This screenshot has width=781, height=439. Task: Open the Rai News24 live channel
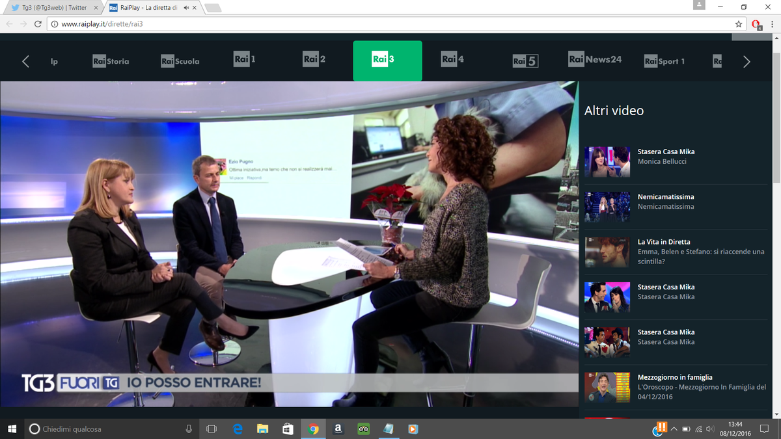pos(595,59)
